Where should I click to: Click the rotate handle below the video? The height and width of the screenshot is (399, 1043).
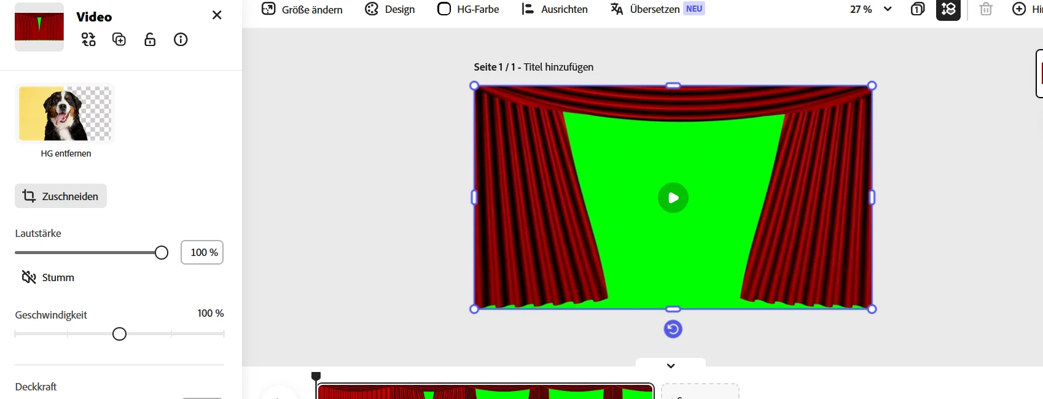[x=673, y=329]
